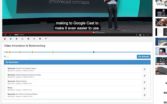Enter fullscreen video mode
This screenshot has height=104, width=167.
pyautogui.click(x=151, y=35)
